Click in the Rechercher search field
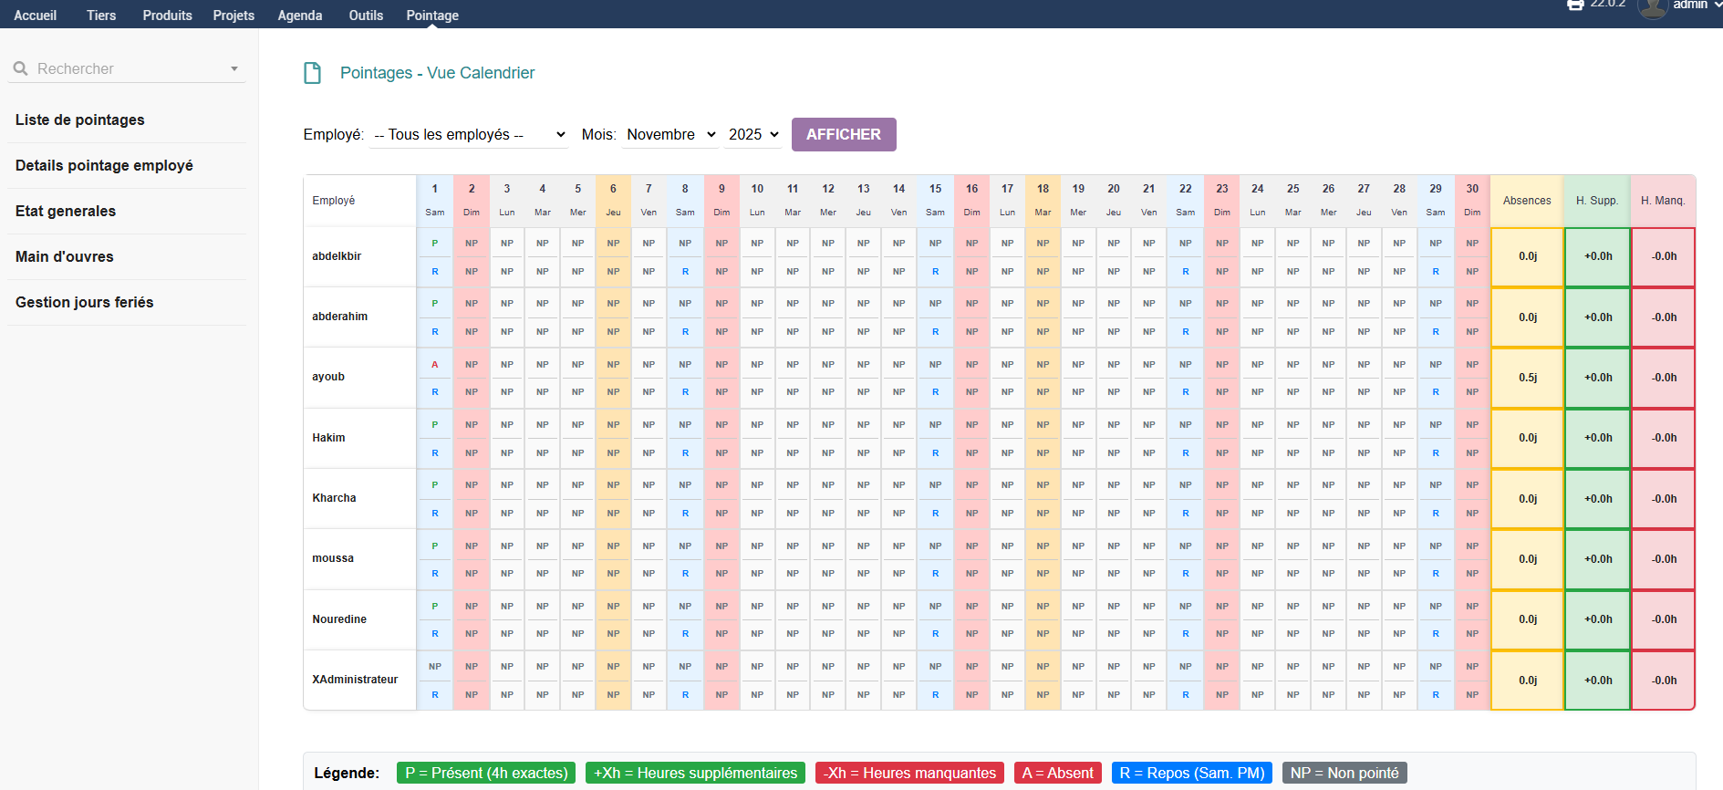The height and width of the screenshot is (790, 1723). [128, 68]
